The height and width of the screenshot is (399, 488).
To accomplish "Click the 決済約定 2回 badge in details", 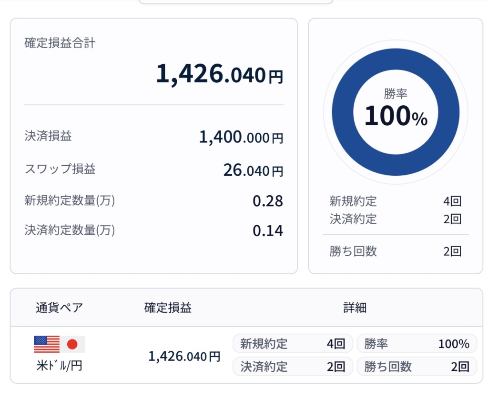I will click(x=293, y=367).
